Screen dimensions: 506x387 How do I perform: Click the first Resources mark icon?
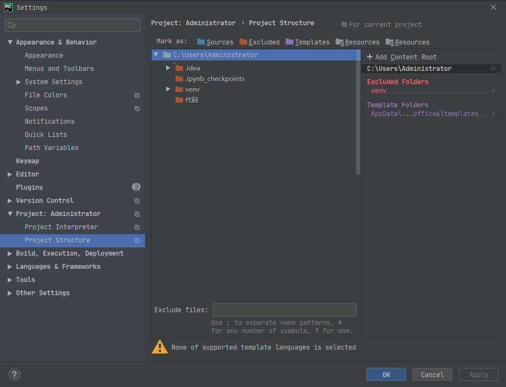340,42
